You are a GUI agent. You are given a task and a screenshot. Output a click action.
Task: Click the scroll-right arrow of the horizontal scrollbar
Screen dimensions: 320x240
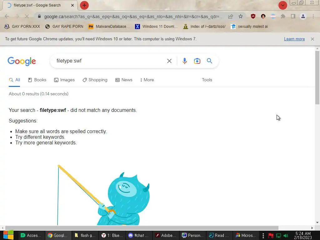[312, 228]
